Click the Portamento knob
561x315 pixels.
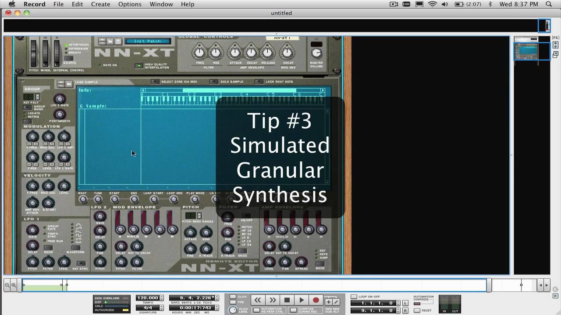(x=60, y=114)
